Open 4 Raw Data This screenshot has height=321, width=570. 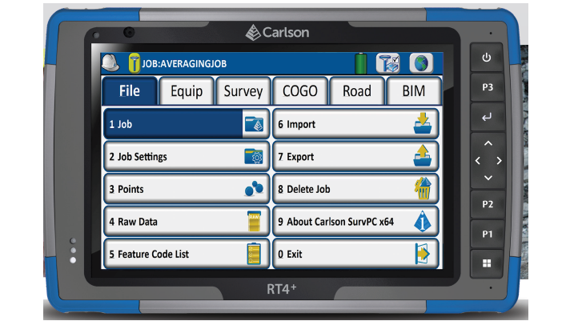pyautogui.click(x=187, y=221)
